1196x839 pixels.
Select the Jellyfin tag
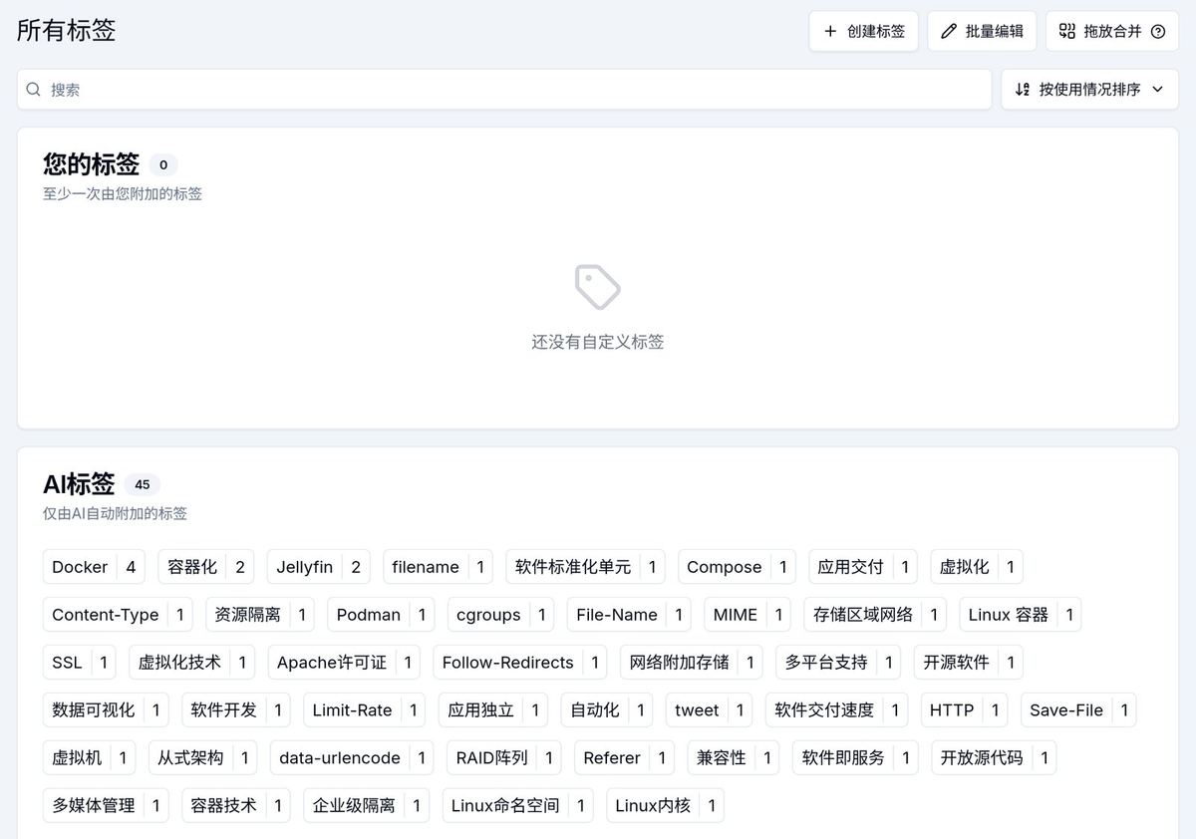319,567
